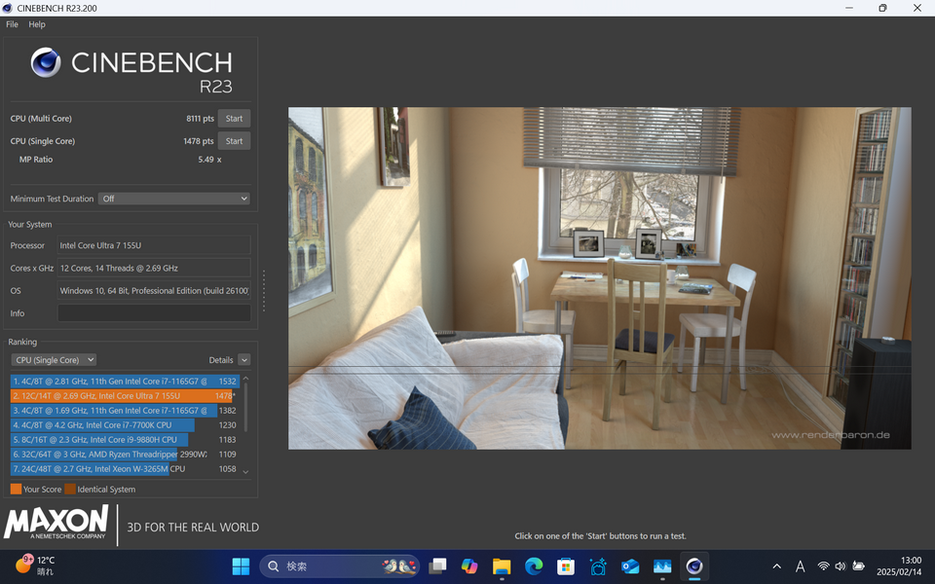Start the CPU Multi Core test
935x584 pixels.
click(234, 119)
